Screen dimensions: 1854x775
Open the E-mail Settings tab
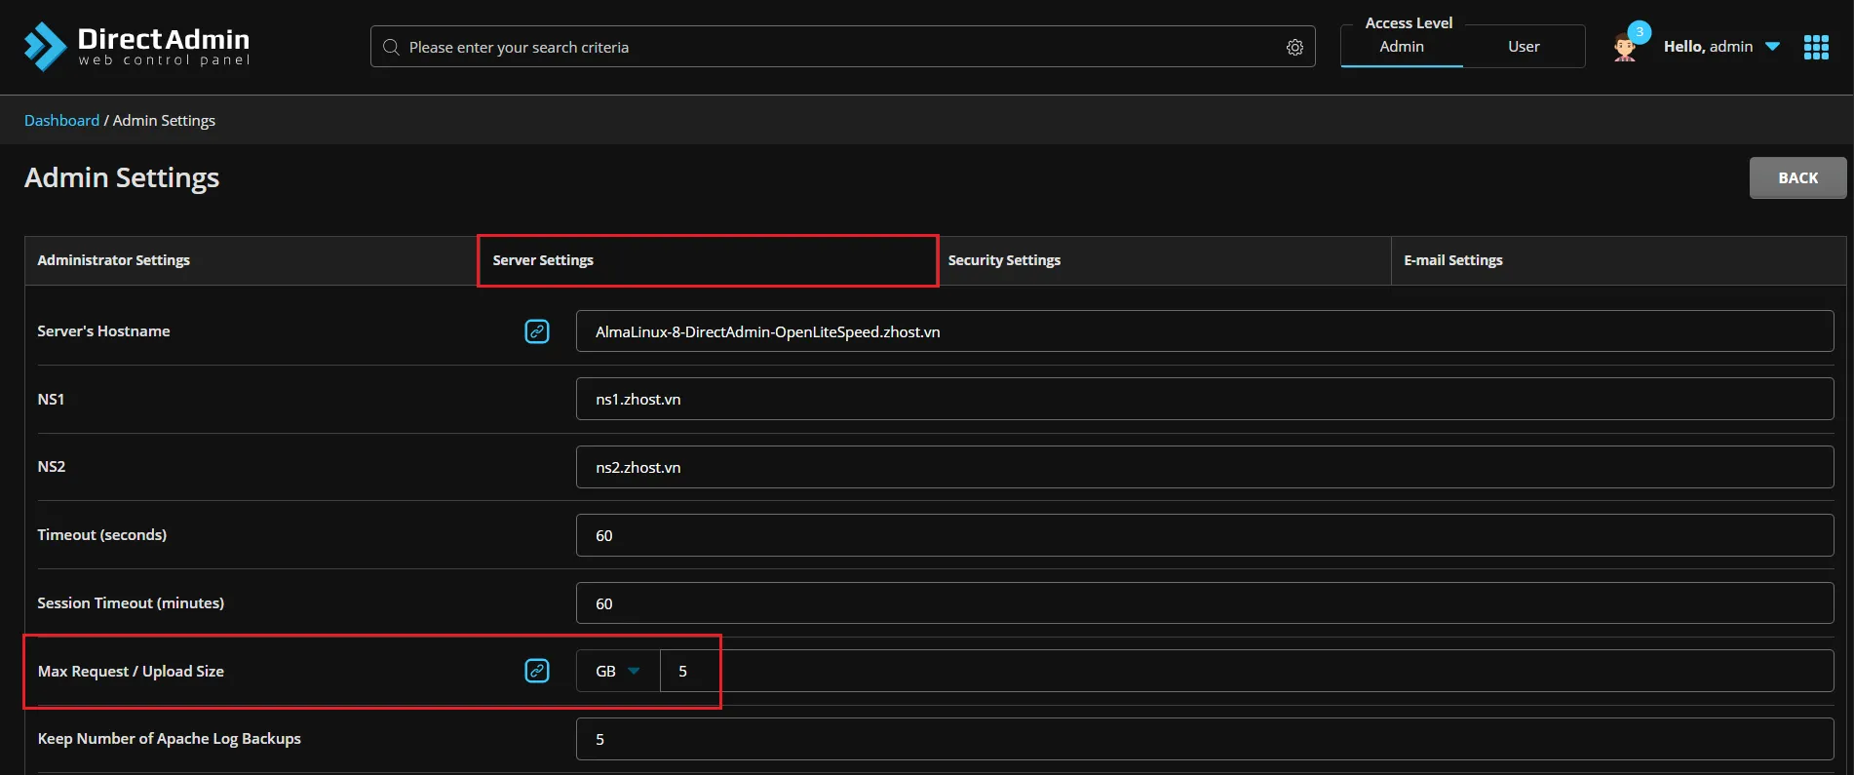pos(1618,260)
